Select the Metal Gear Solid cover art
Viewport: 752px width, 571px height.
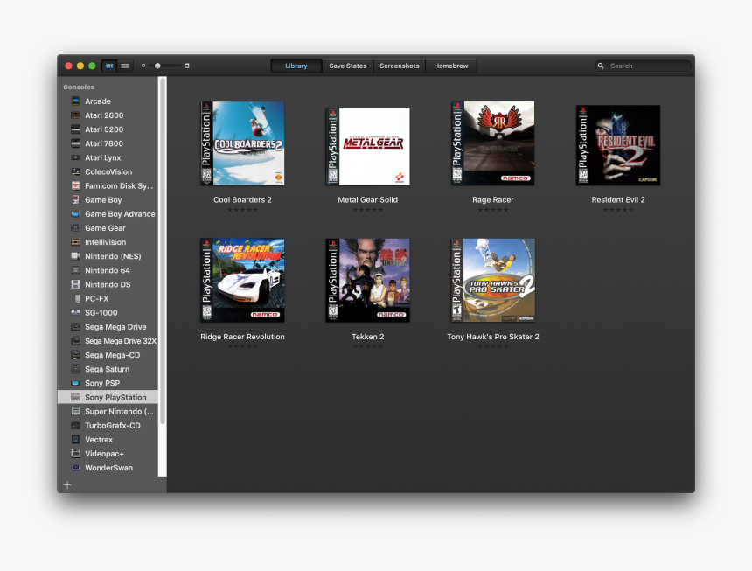coord(368,146)
